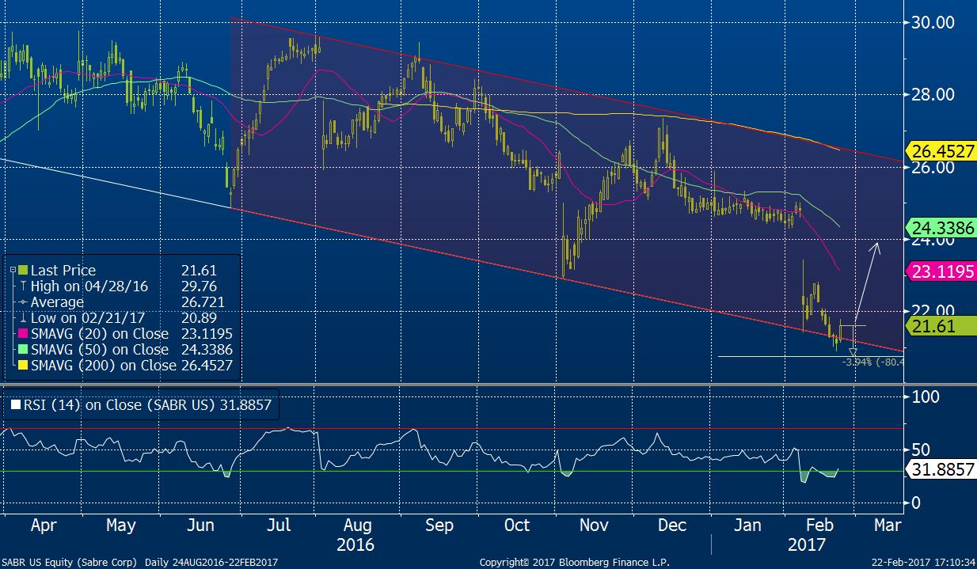Click the yellow SMAVG (200) legend swatch

pyautogui.click(x=21, y=366)
